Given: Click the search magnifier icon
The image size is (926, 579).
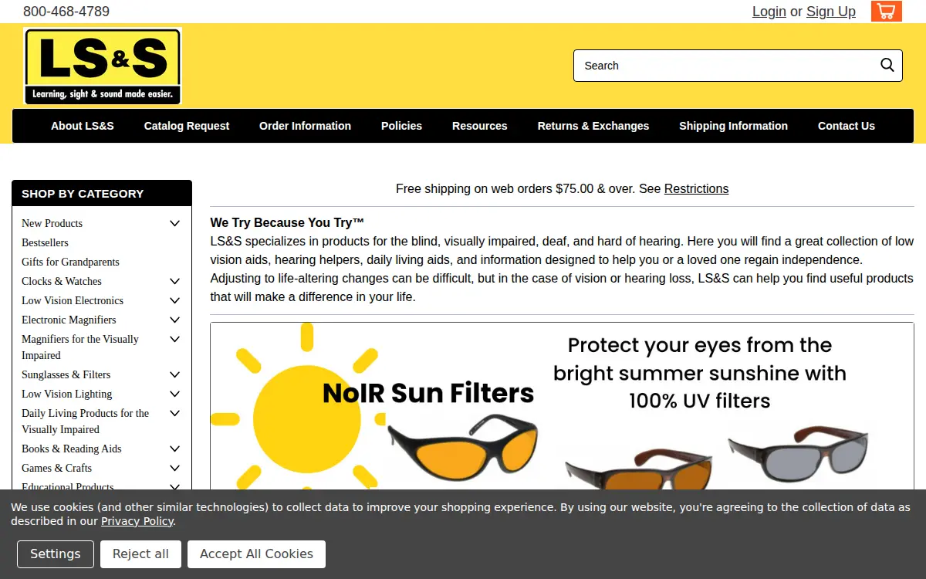Looking at the screenshot, I should coord(887,65).
